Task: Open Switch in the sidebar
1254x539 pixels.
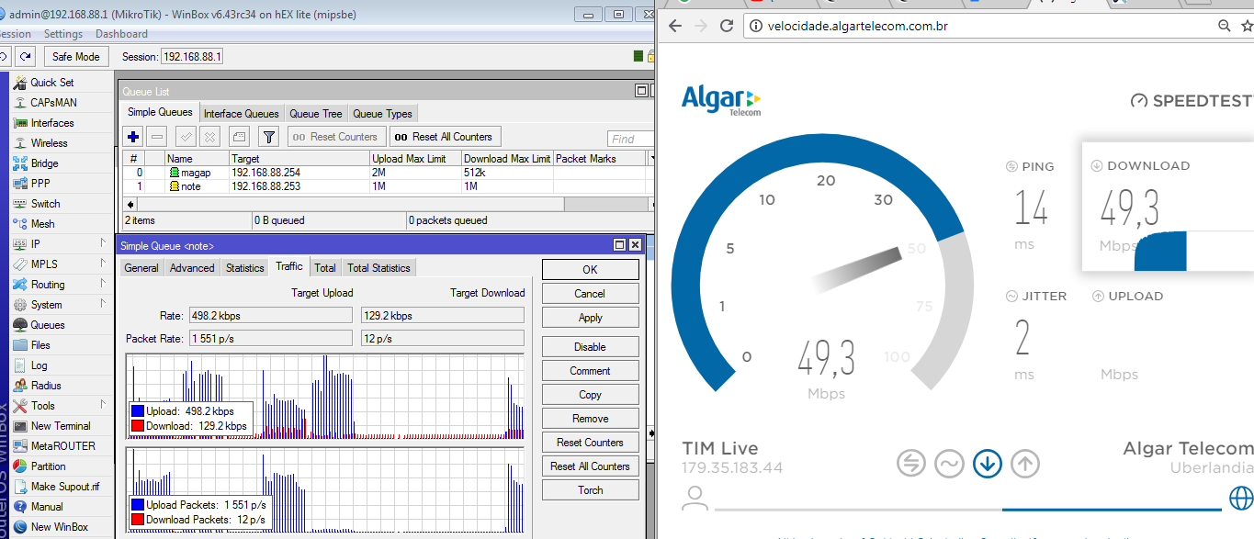Action: click(45, 204)
